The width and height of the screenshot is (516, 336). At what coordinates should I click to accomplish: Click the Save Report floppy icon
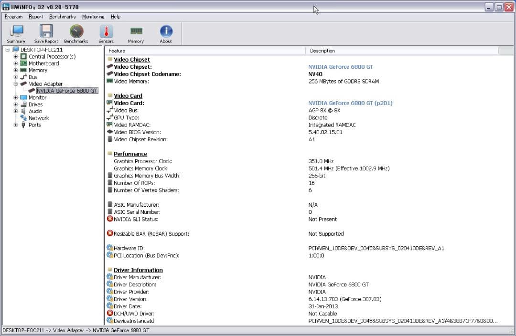(x=46, y=32)
